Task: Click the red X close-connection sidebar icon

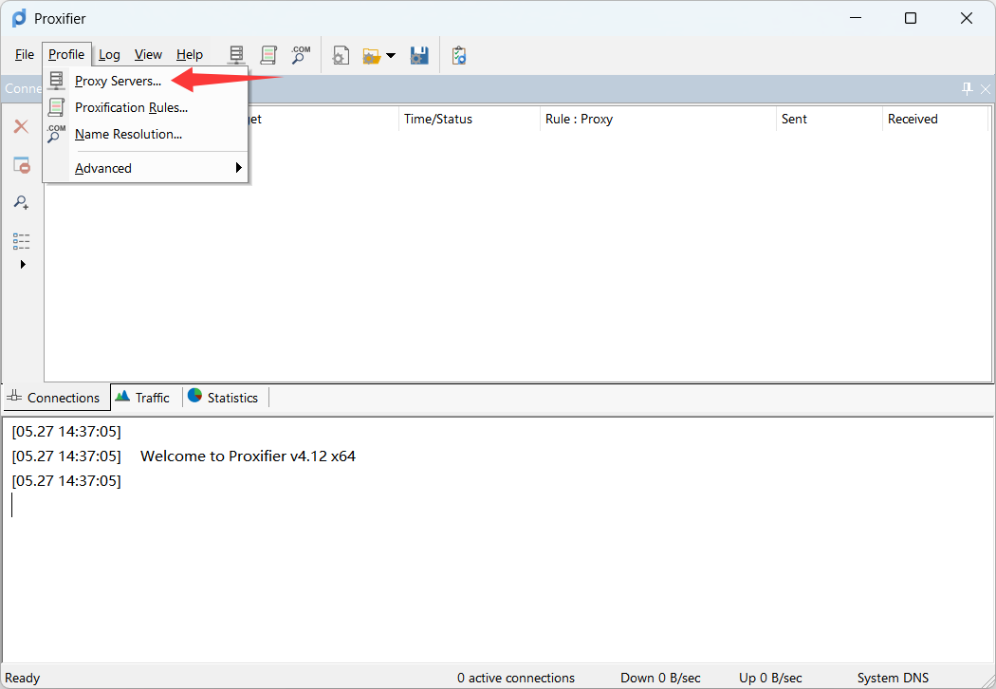Action: (x=22, y=126)
